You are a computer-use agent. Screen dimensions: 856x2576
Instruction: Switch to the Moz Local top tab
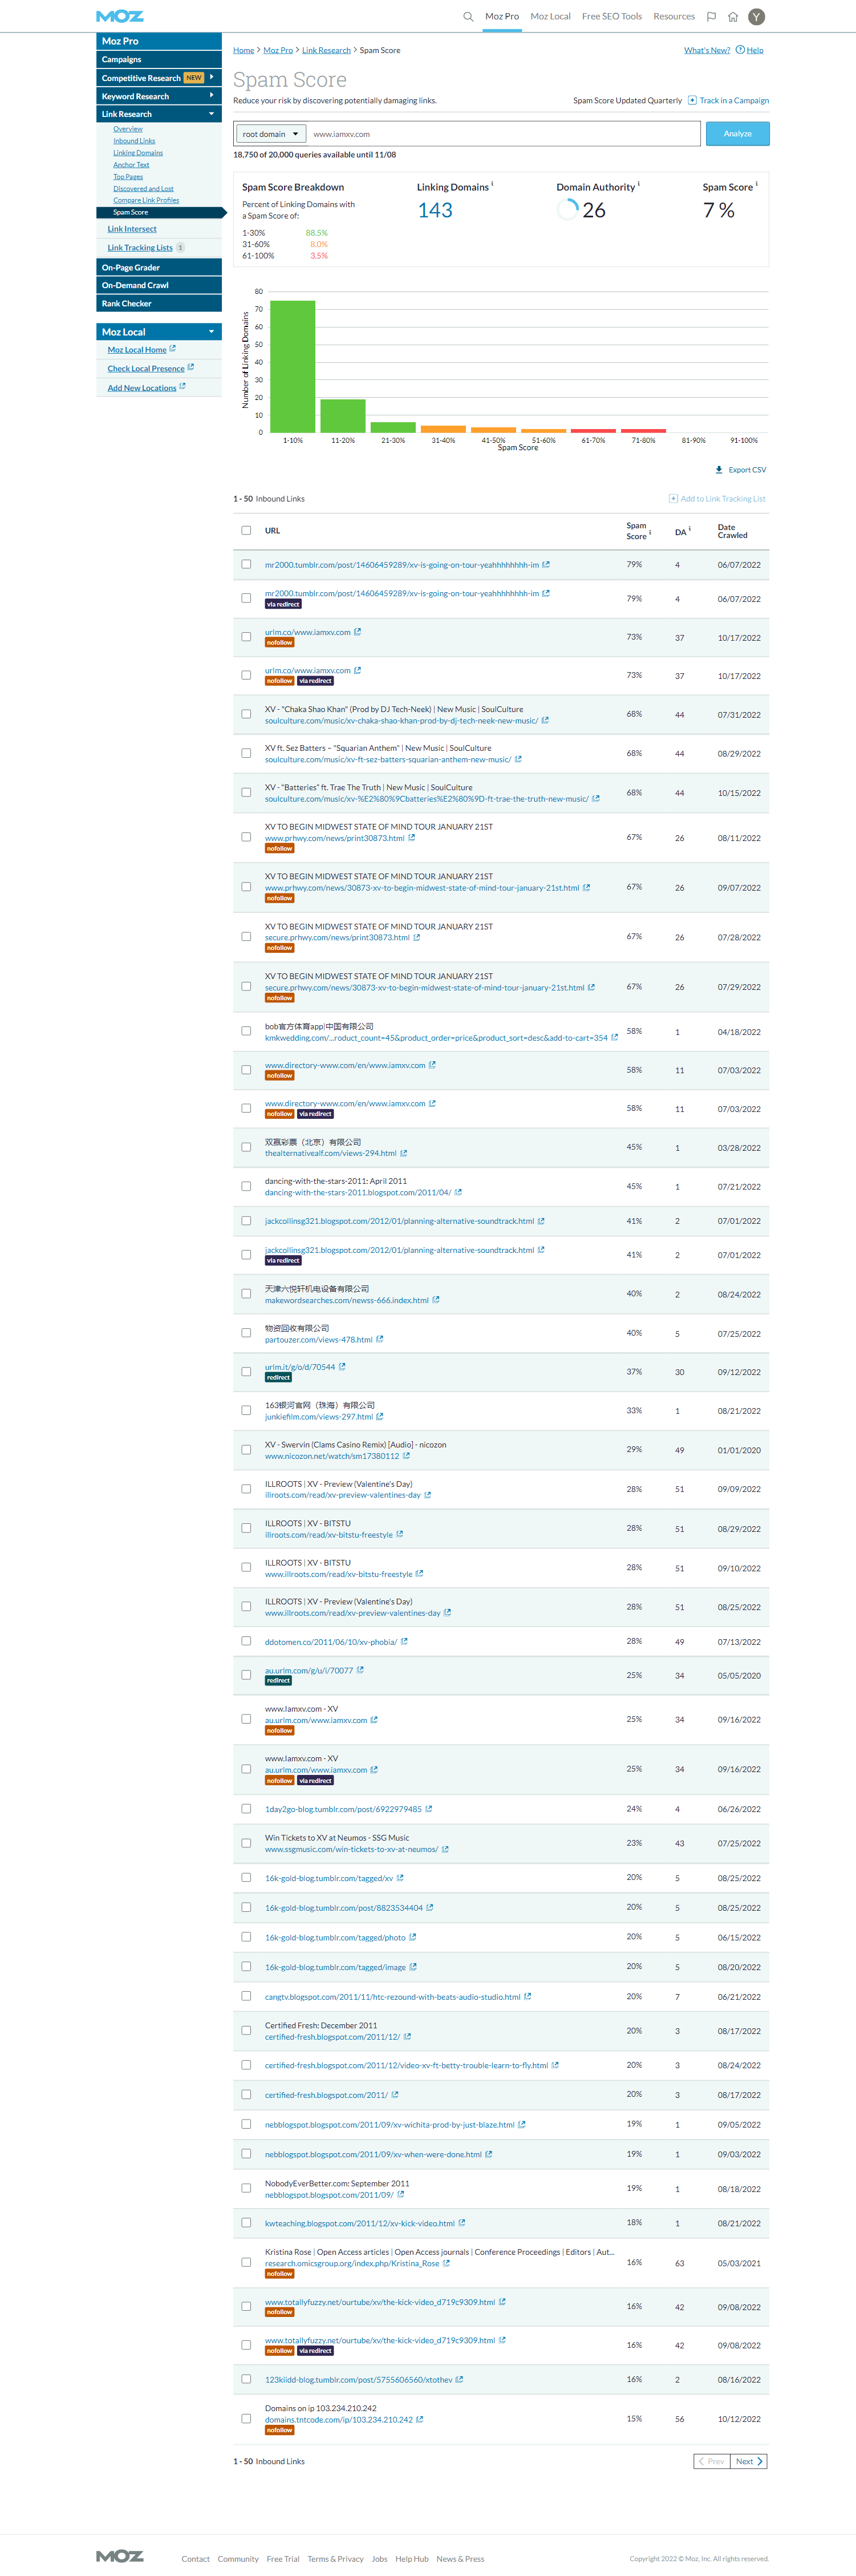[550, 17]
